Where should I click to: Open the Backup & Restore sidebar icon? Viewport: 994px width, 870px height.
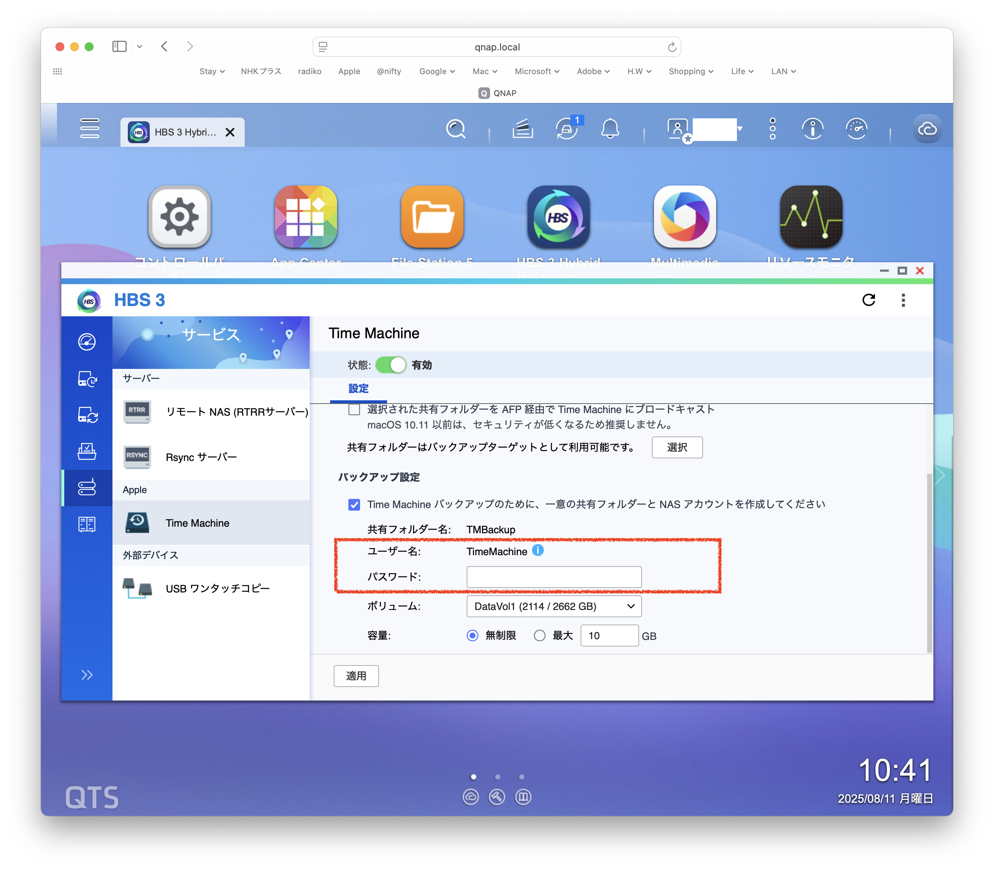click(87, 379)
